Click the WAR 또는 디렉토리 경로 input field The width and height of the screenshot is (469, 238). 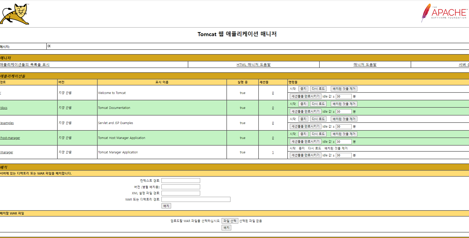(196, 199)
